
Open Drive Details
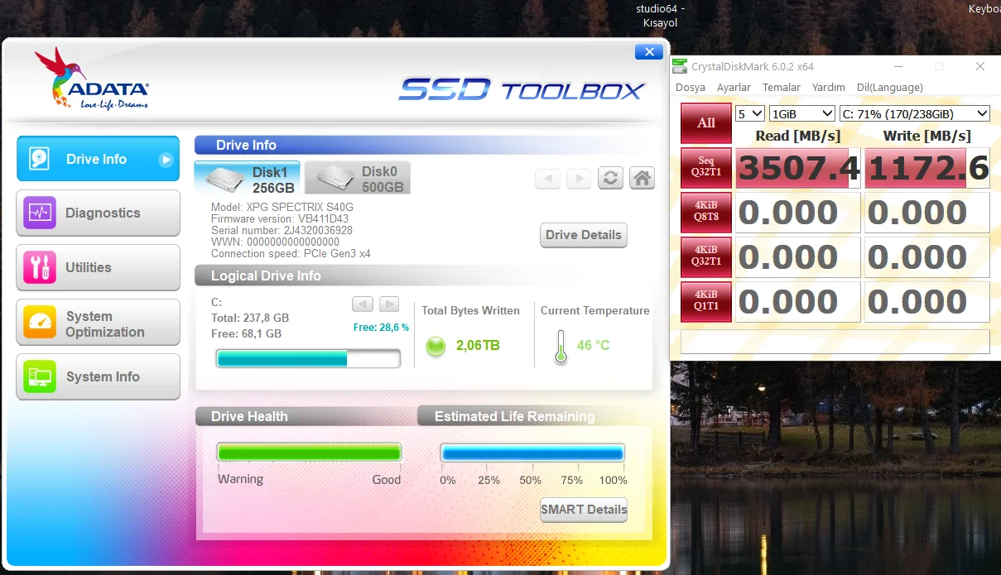[583, 235]
